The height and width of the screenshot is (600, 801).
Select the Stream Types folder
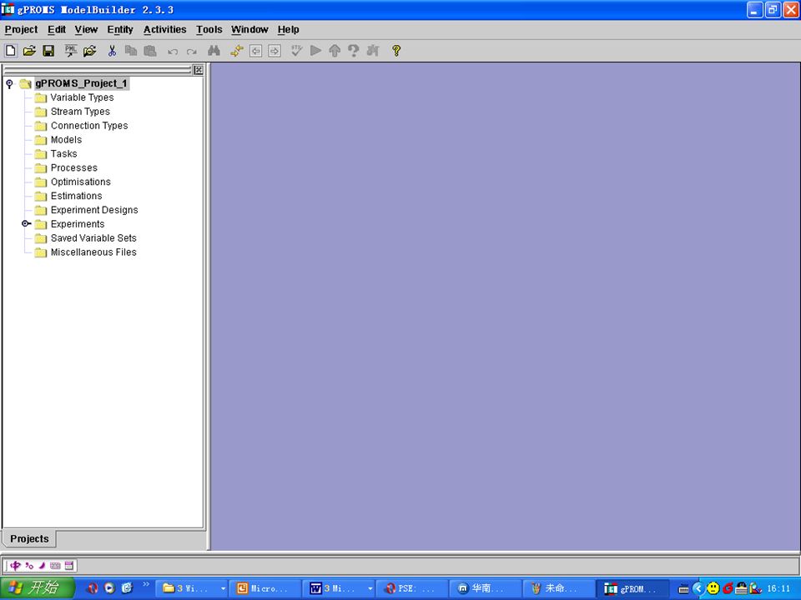point(80,111)
